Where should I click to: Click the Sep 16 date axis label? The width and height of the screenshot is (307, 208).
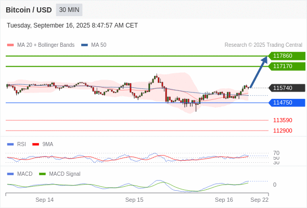tap(224, 200)
